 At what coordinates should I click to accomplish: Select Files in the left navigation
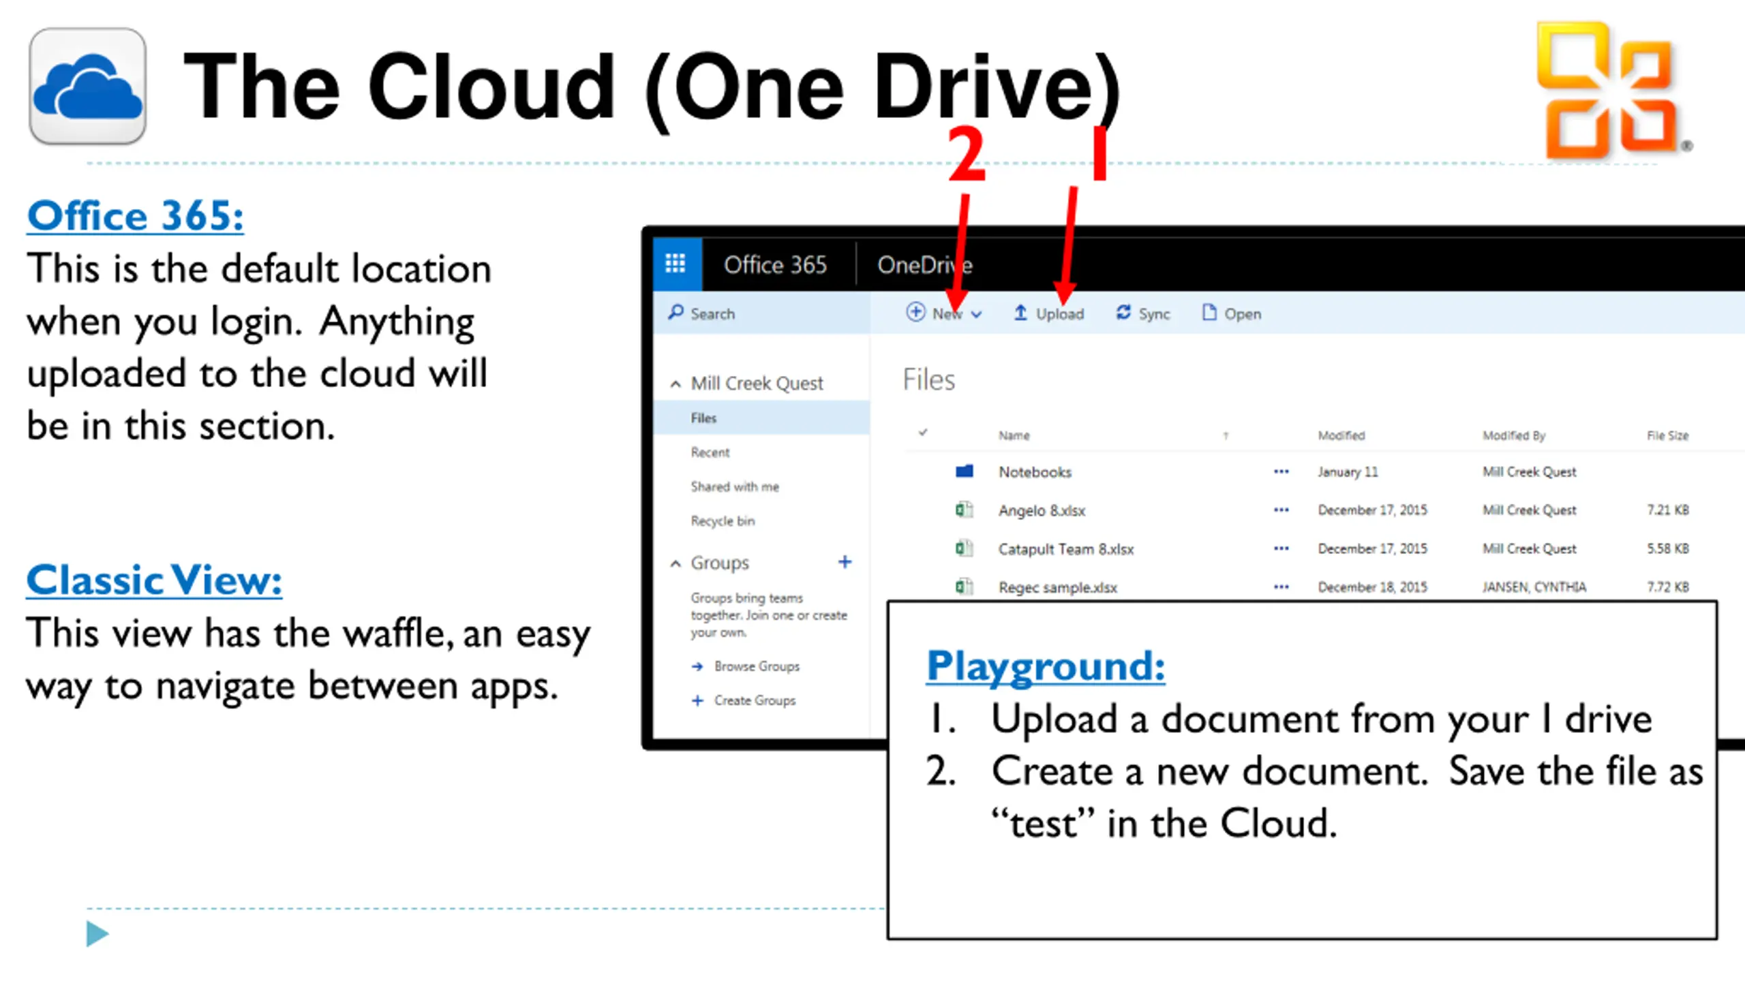pyautogui.click(x=761, y=418)
